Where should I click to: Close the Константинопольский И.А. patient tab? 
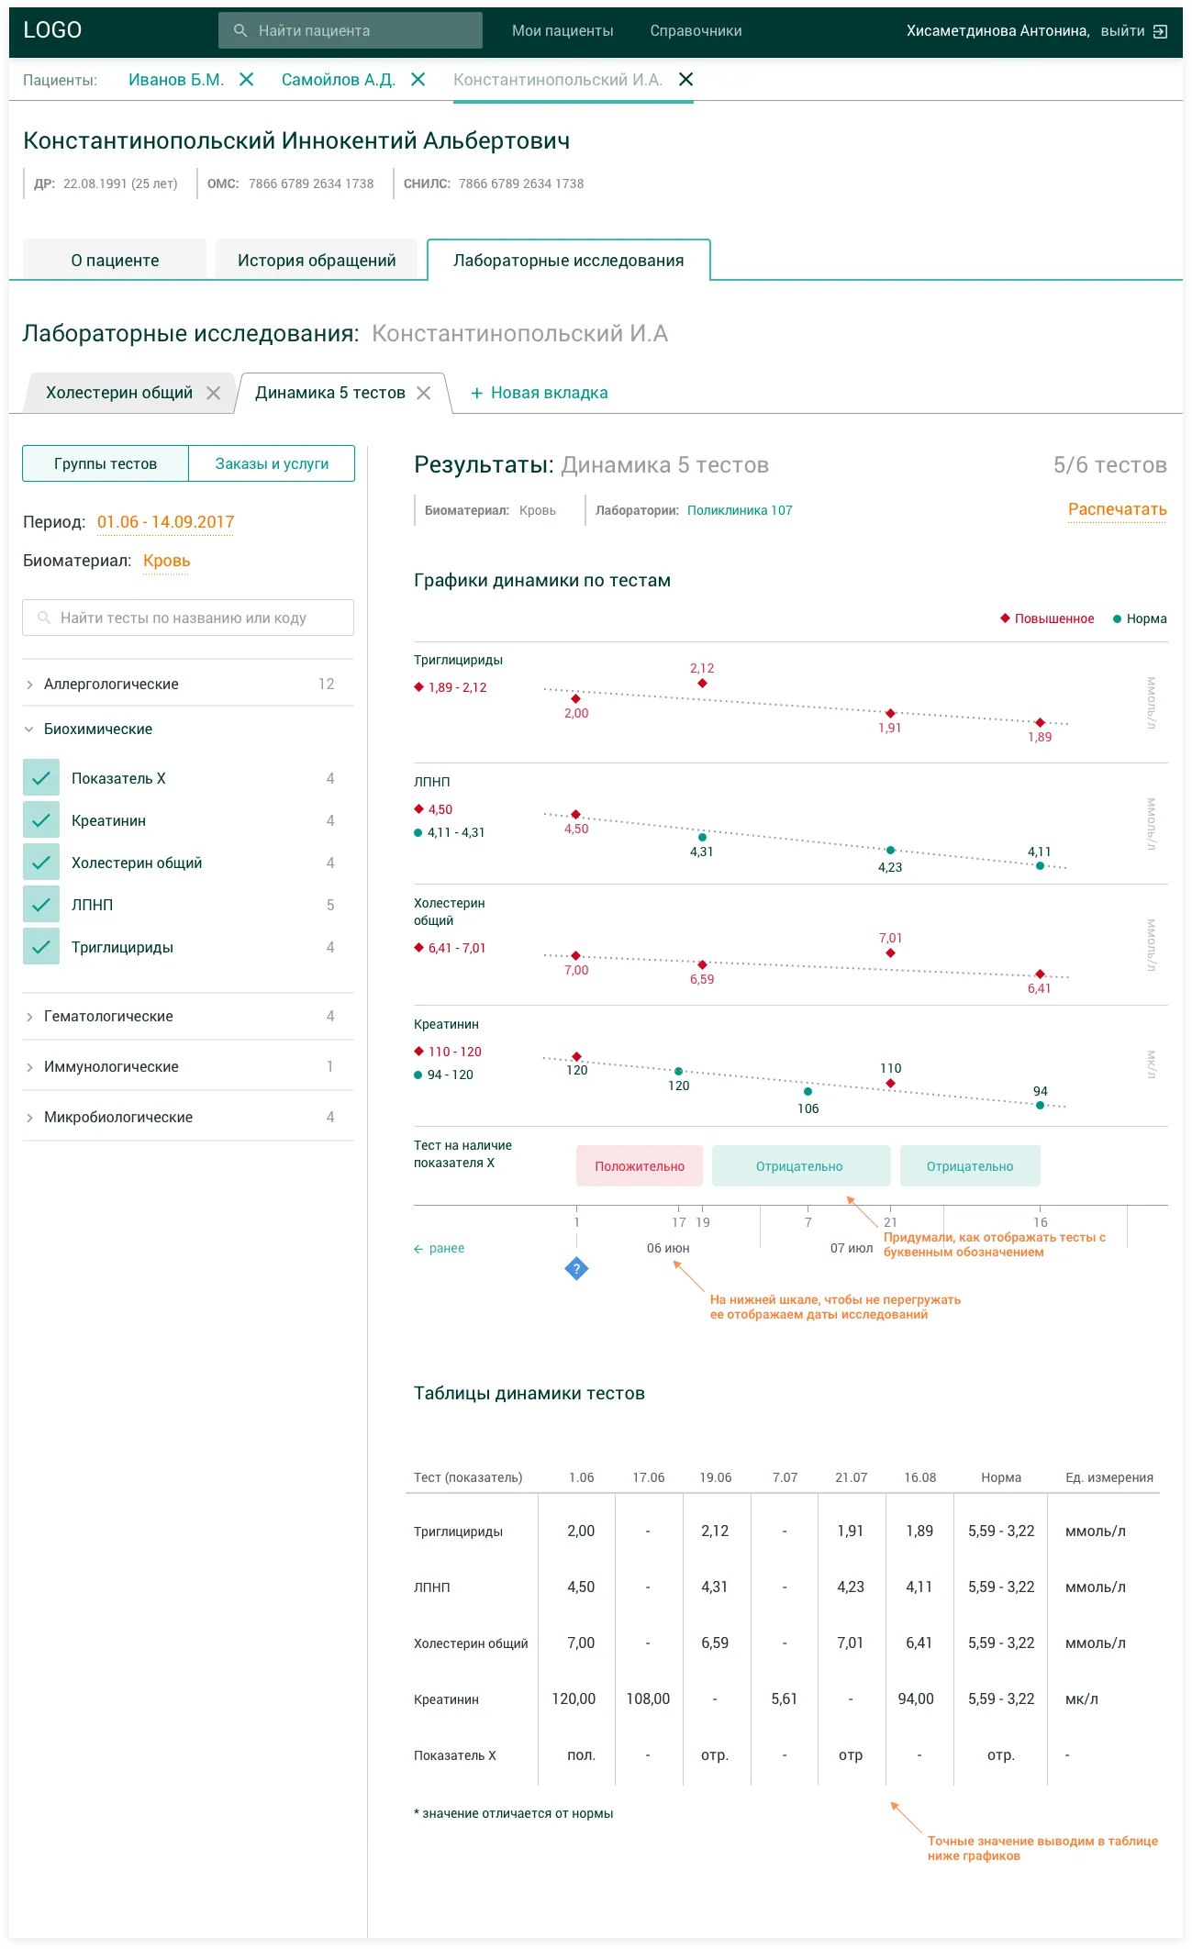click(685, 80)
